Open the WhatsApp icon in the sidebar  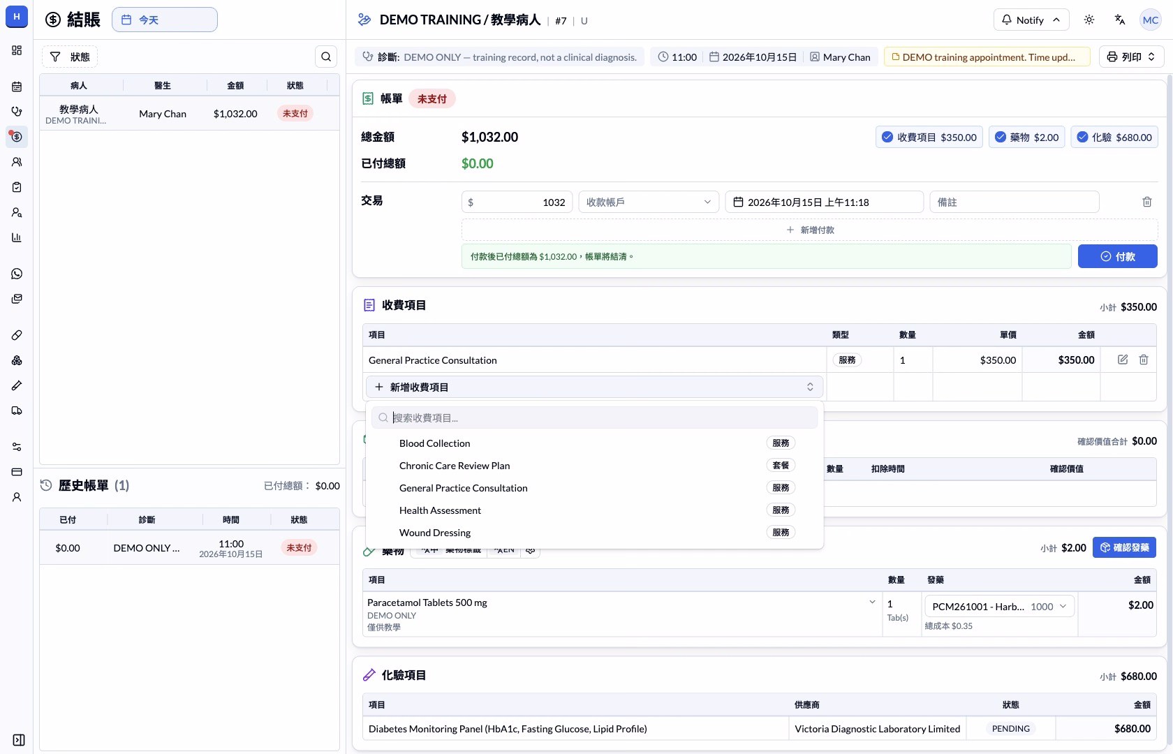17,274
